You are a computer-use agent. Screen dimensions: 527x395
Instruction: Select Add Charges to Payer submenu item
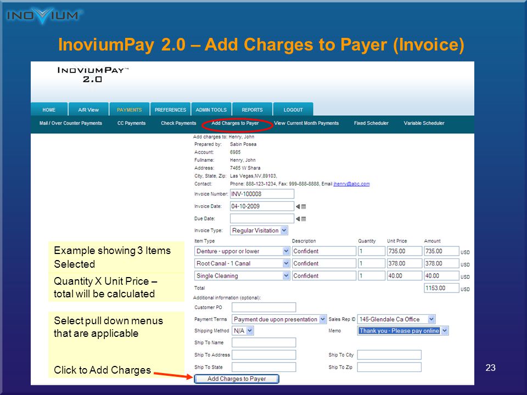(x=235, y=123)
